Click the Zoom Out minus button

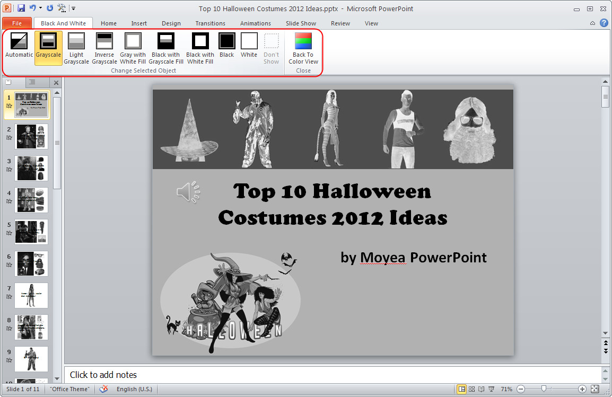click(x=520, y=389)
